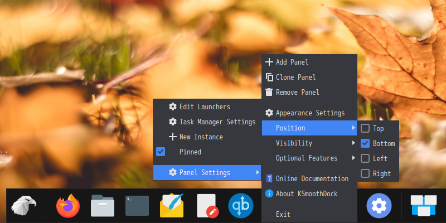Open the eagle application launcher icon

[x=23, y=205]
